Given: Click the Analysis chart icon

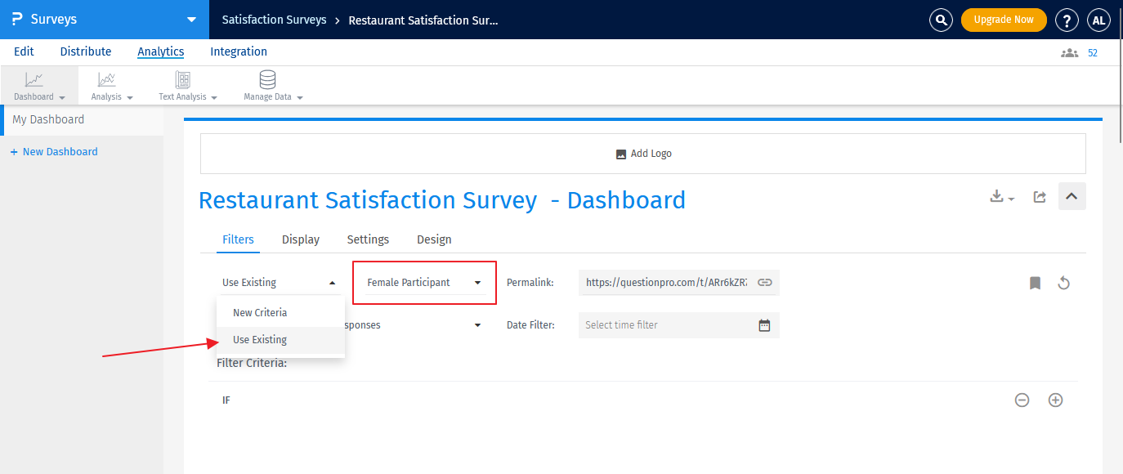Looking at the screenshot, I should point(106,82).
